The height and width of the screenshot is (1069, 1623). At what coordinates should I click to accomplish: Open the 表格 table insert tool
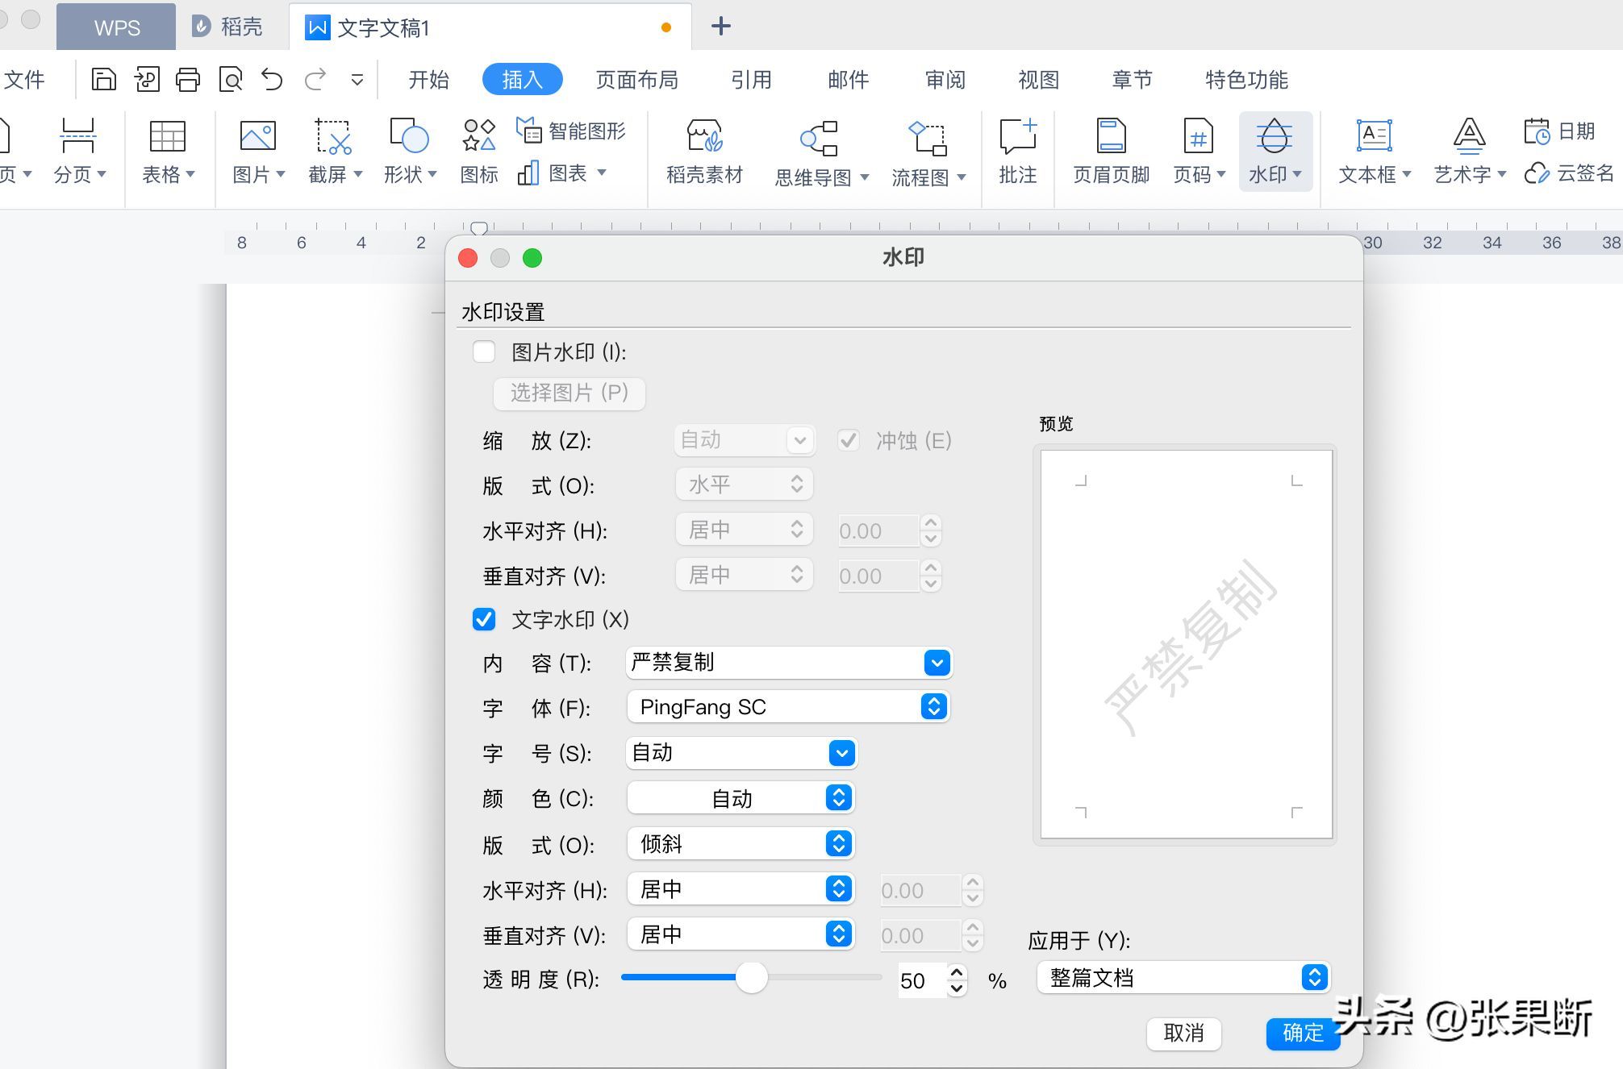[168, 151]
